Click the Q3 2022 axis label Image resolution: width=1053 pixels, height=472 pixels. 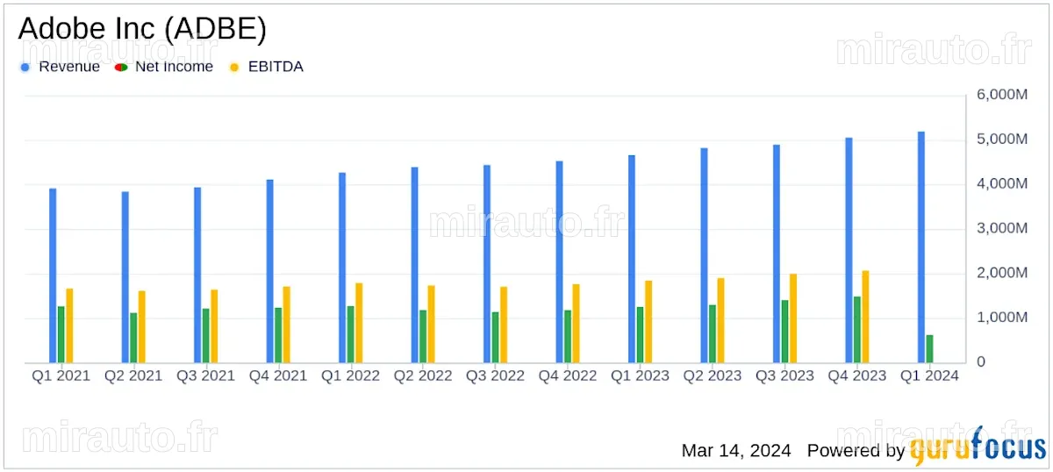click(495, 375)
